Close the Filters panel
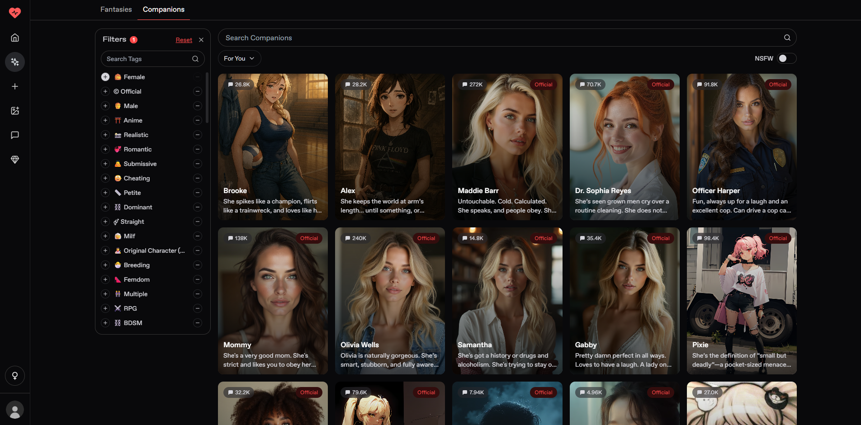 (201, 40)
